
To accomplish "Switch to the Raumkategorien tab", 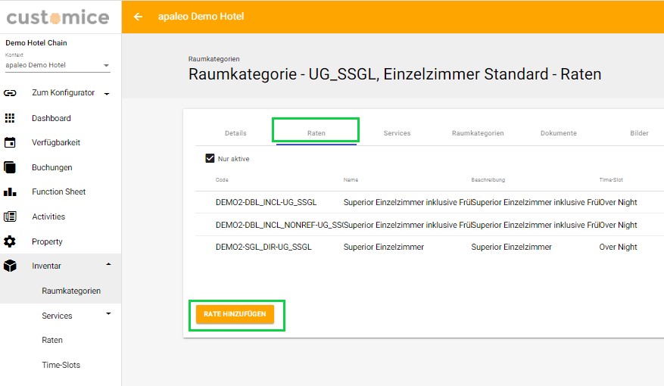I will (x=478, y=133).
